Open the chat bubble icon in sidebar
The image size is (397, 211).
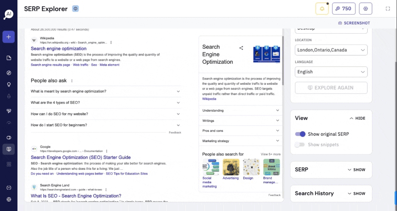9,188
